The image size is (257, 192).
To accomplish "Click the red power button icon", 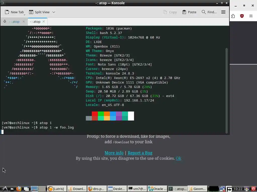I will click(253, 189).
